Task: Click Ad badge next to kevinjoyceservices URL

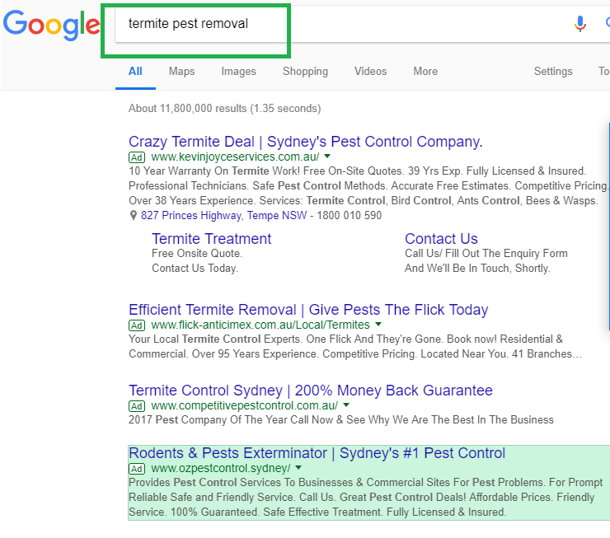Action: (137, 157)
